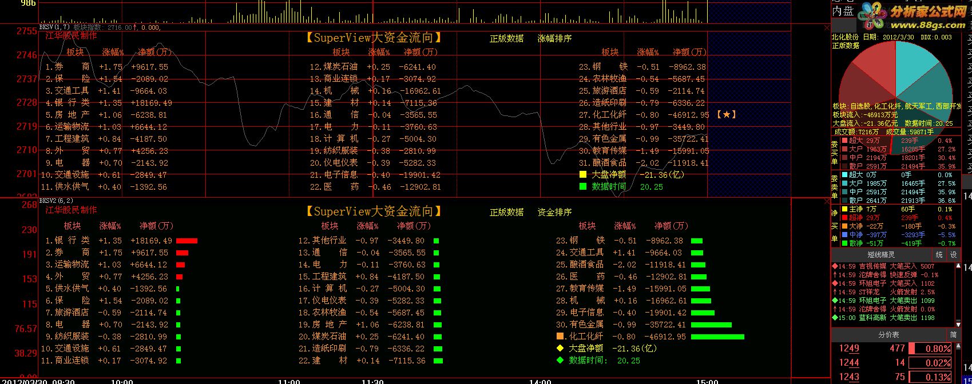This screenshot has width=972, height=384.
Task: Click yellow diamond beside 大盘净额 in 资金排序
Action: [560, 348]
